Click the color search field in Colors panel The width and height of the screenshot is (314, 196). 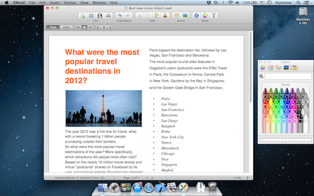click(x=288, y=76)
